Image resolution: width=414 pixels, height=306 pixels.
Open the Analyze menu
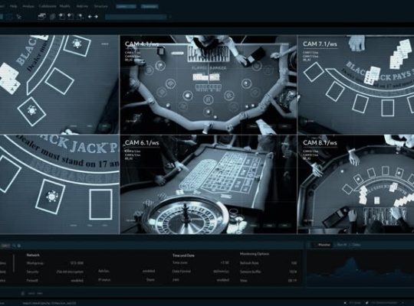pos(28,6)
